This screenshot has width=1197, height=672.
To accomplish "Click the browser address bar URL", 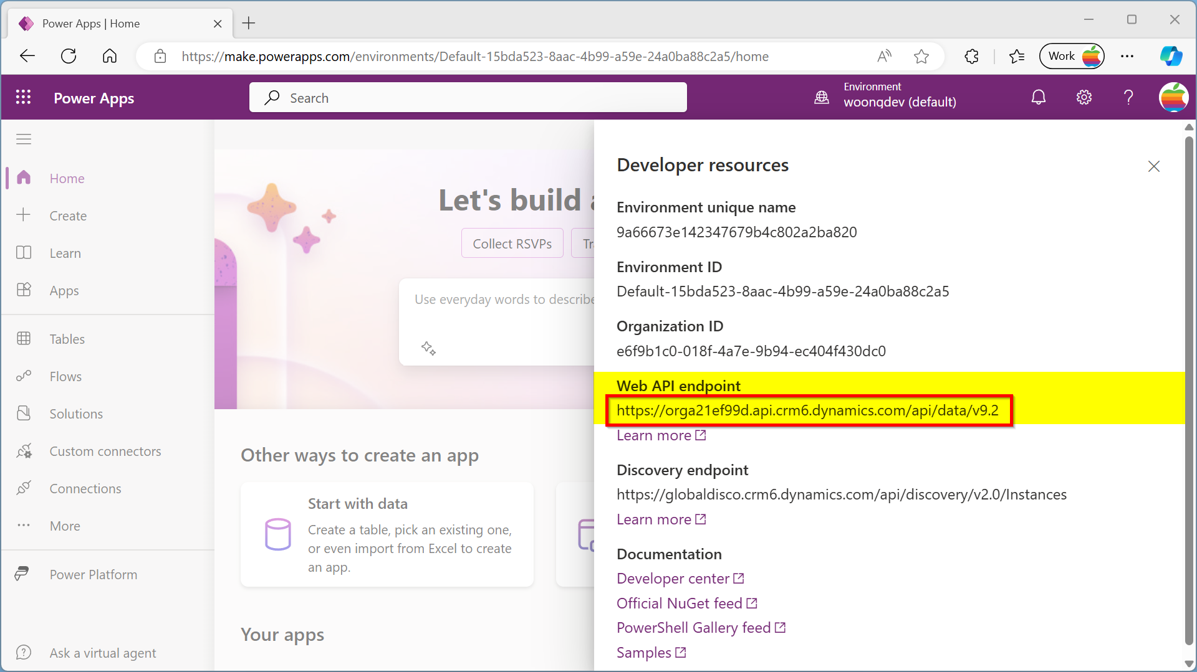I will 475,57.
